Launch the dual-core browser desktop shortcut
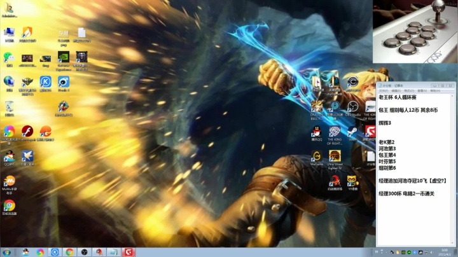 [10, 207]
